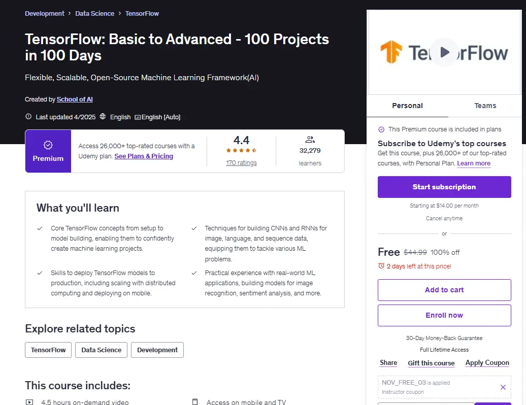This screenshot has width=526, height=405.
Task: Click the learners people icon
Action: pyautogui.click(x=310, y=140)
